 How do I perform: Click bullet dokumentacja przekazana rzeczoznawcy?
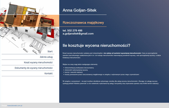pos(79,68)
